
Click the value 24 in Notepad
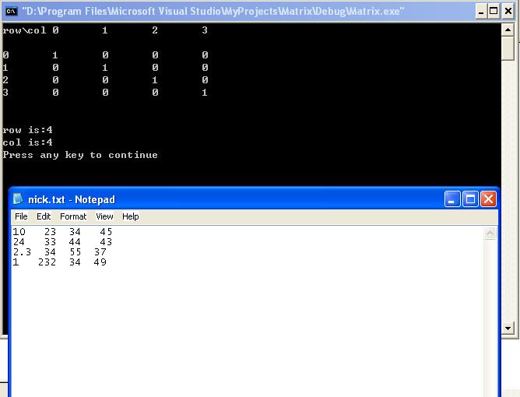point(19,242)
